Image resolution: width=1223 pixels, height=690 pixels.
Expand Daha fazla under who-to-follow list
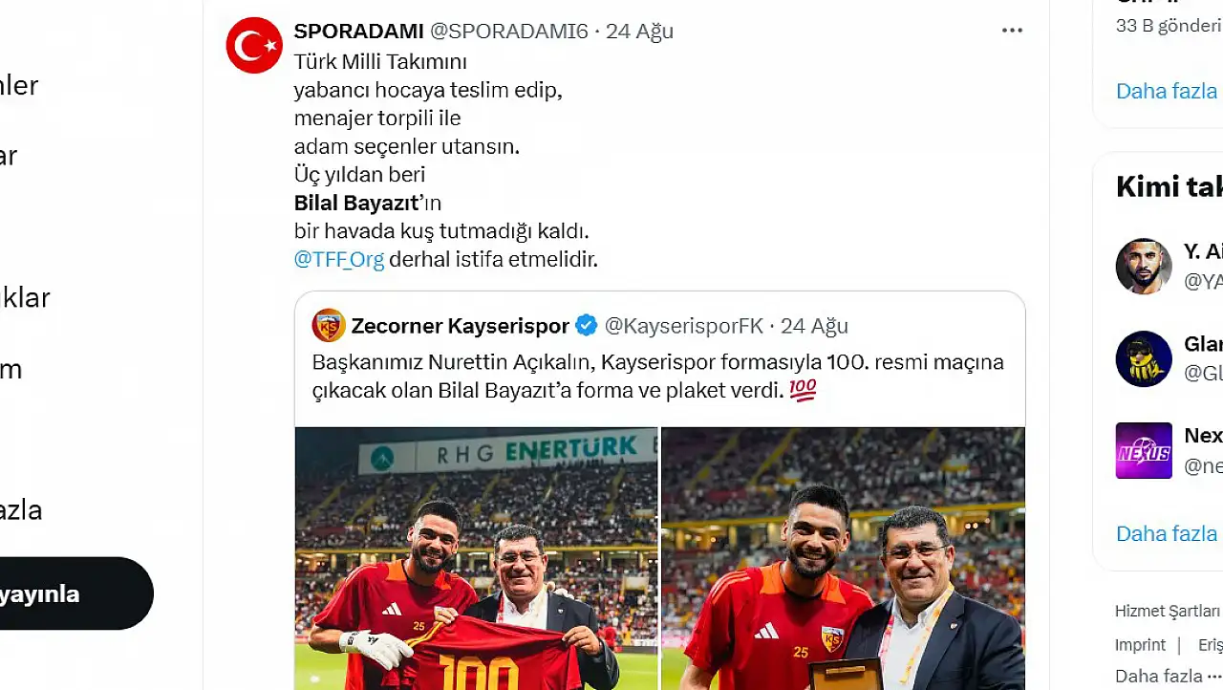coord(1167,533)
